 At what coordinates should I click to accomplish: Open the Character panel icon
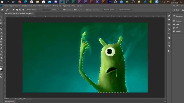point(169,43)
